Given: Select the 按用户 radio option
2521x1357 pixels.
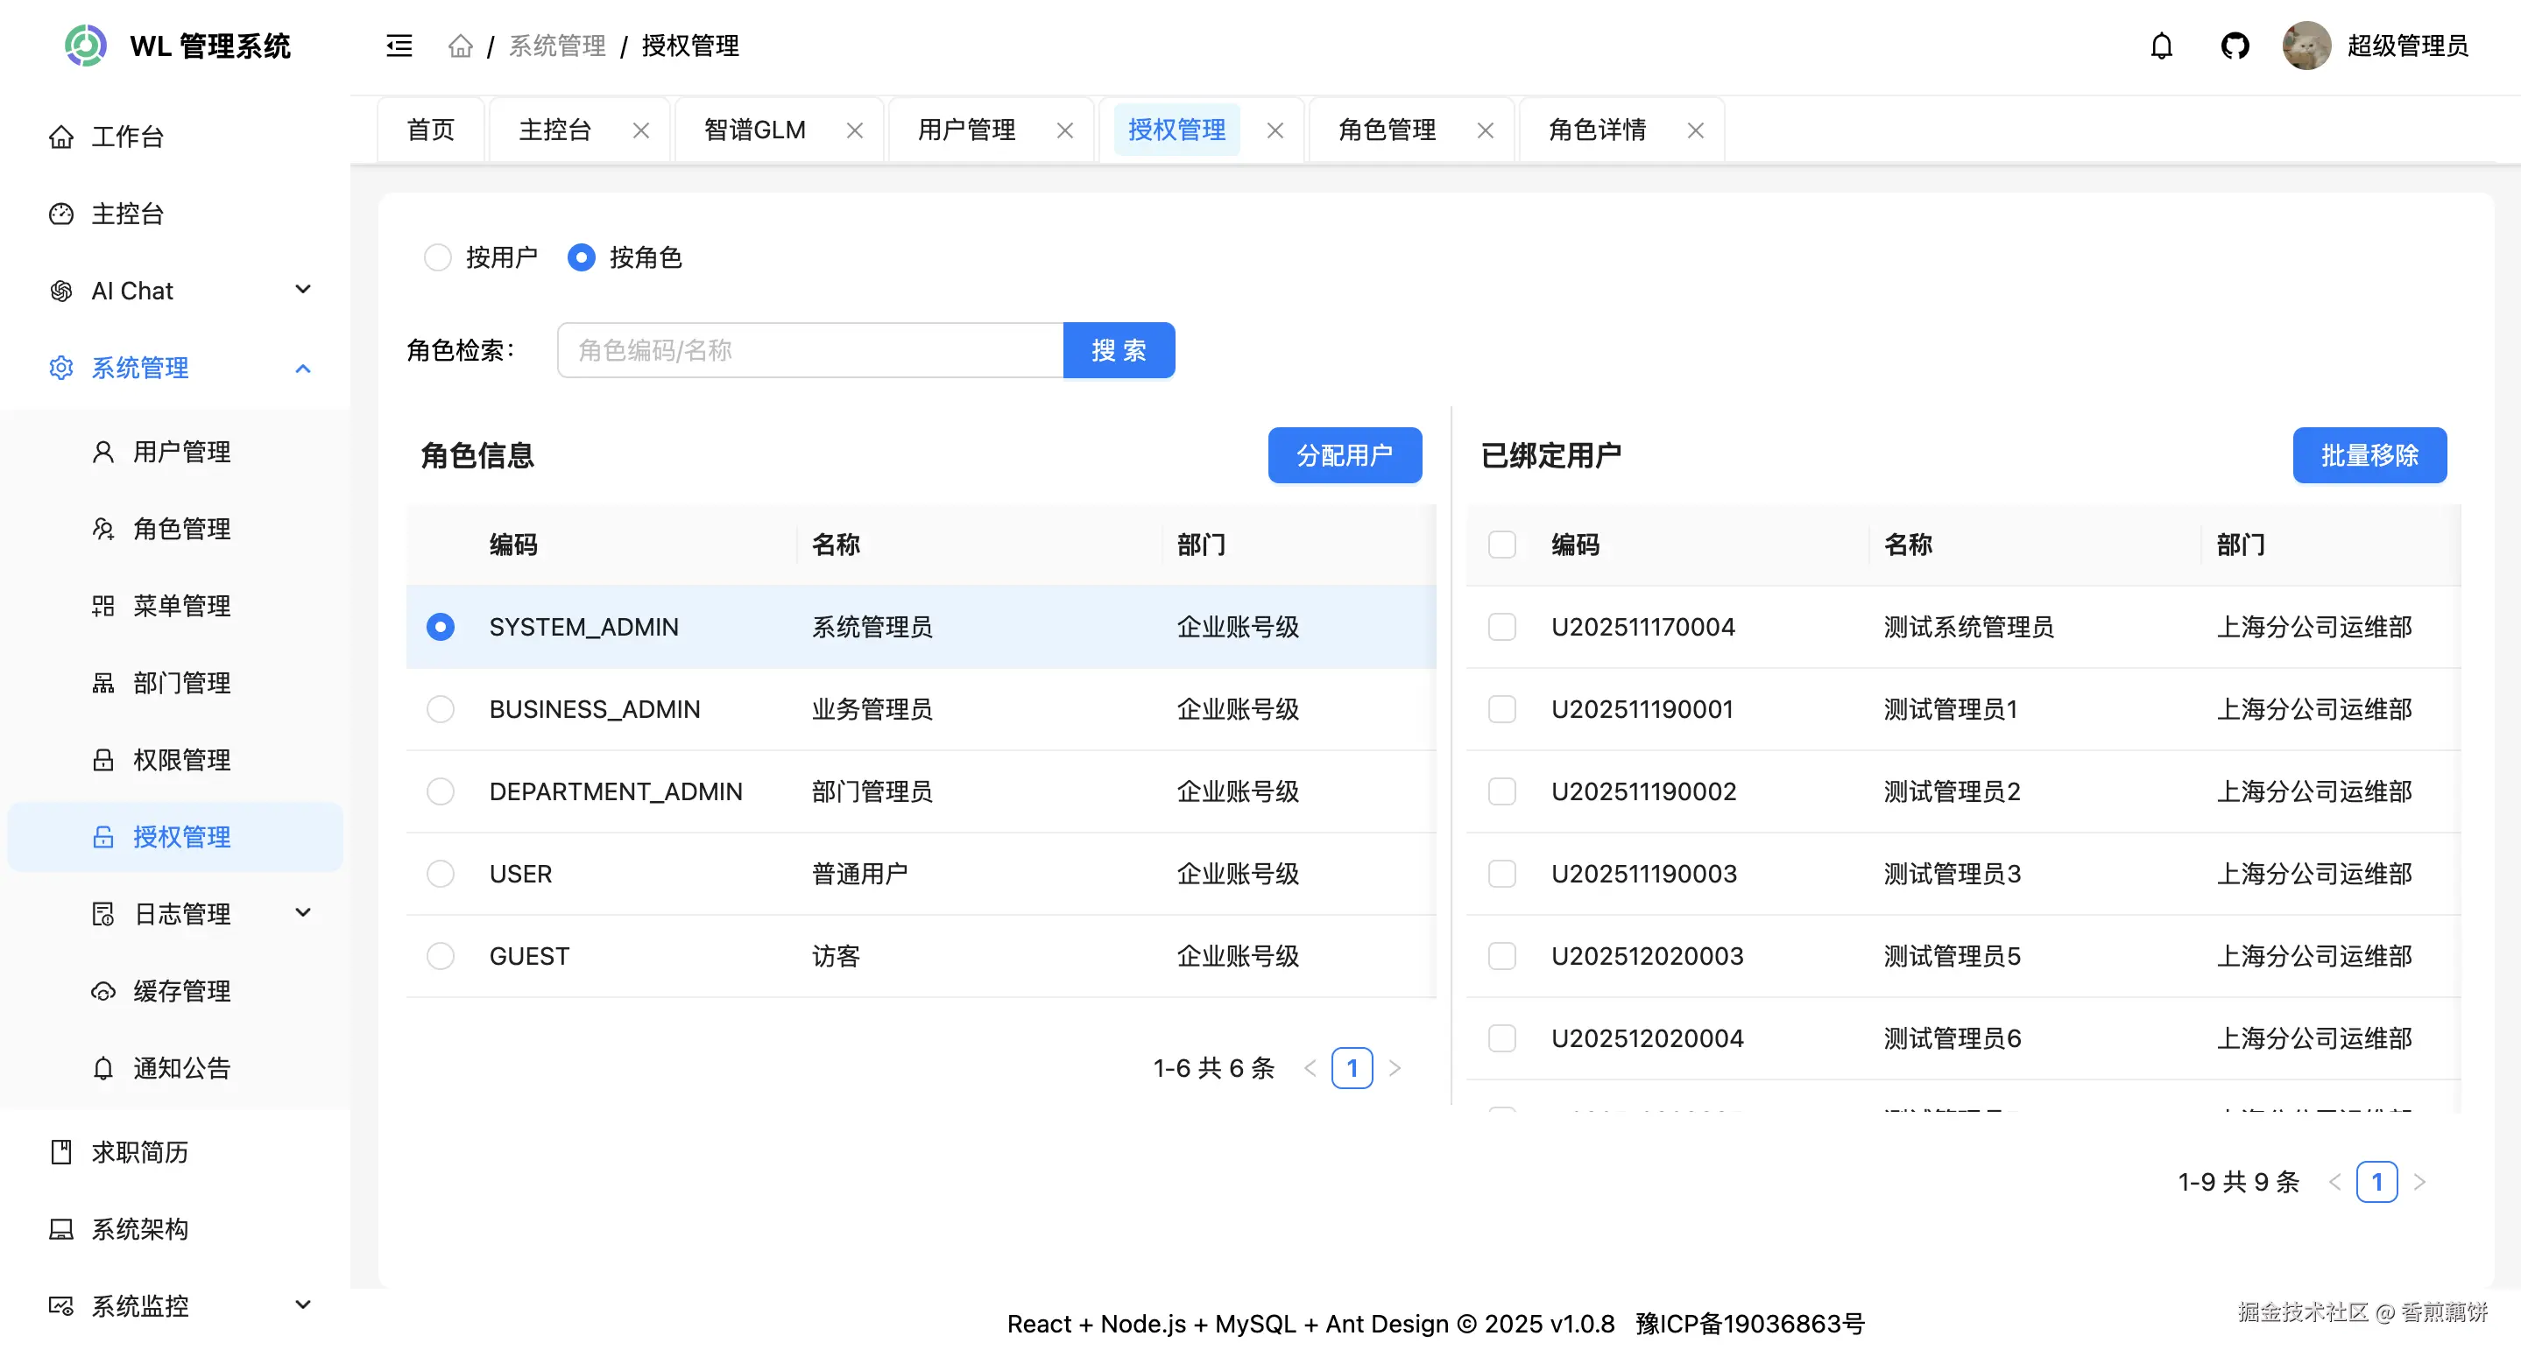Looking at the screenshot, I should (x=437, y=257).
